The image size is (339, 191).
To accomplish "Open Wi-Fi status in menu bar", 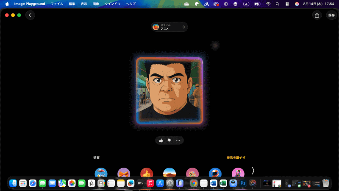I will (268, 4).
